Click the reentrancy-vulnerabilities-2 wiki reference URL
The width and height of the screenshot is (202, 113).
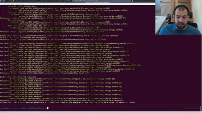point(57,32)
